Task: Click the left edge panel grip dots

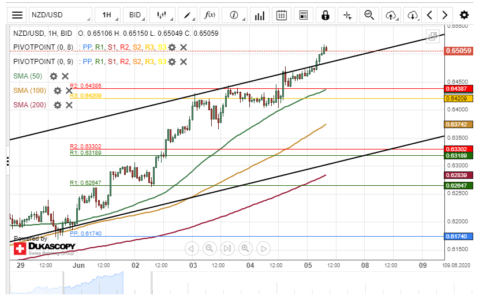Action: [8, 161]
